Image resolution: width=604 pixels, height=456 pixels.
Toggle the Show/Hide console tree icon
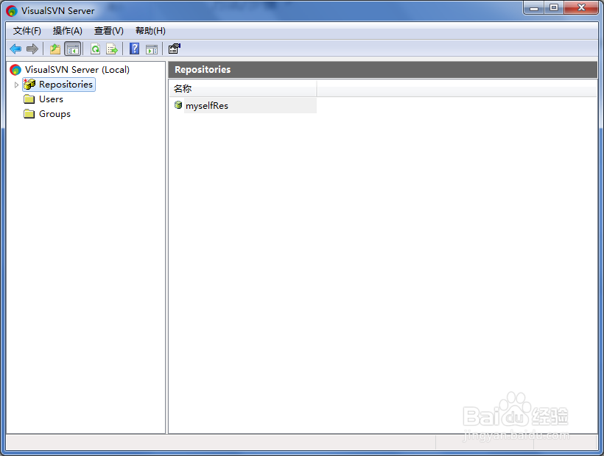pyautogui.click(x=72, y=49)
